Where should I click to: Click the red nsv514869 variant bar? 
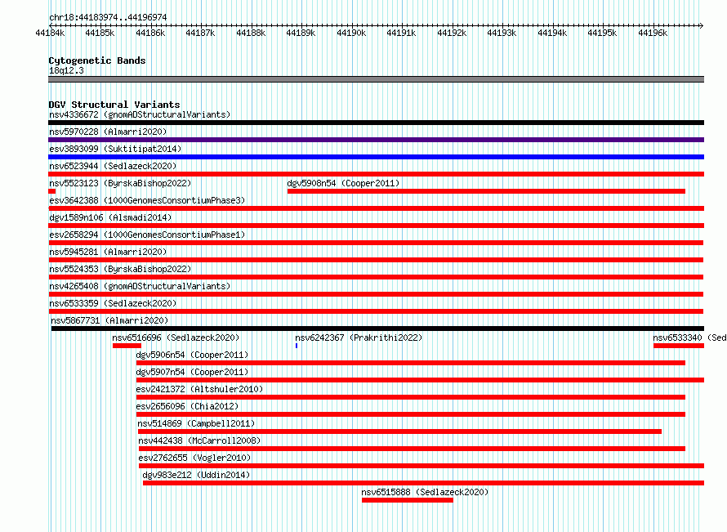399,431
